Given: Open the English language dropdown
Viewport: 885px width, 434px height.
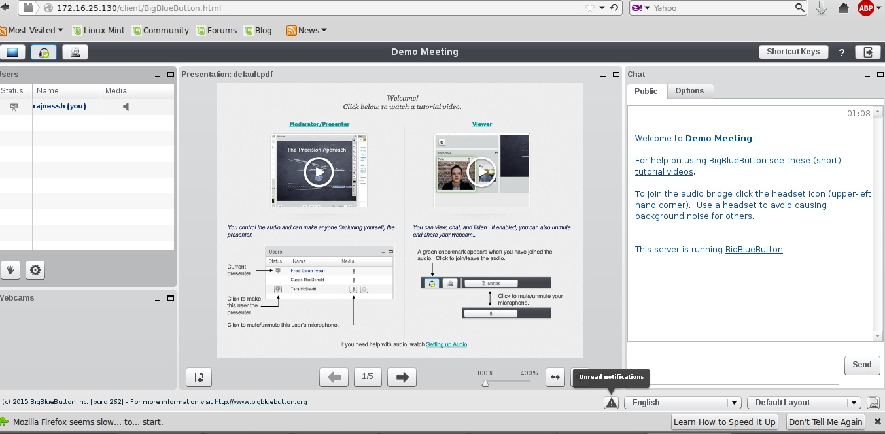Looking at the screenshot, I should coord(683,403).
